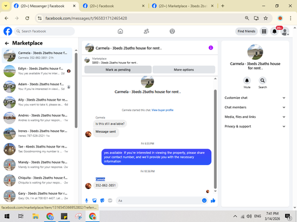Click Find friends button
This screenshot has height=222, width=297.
247,31
